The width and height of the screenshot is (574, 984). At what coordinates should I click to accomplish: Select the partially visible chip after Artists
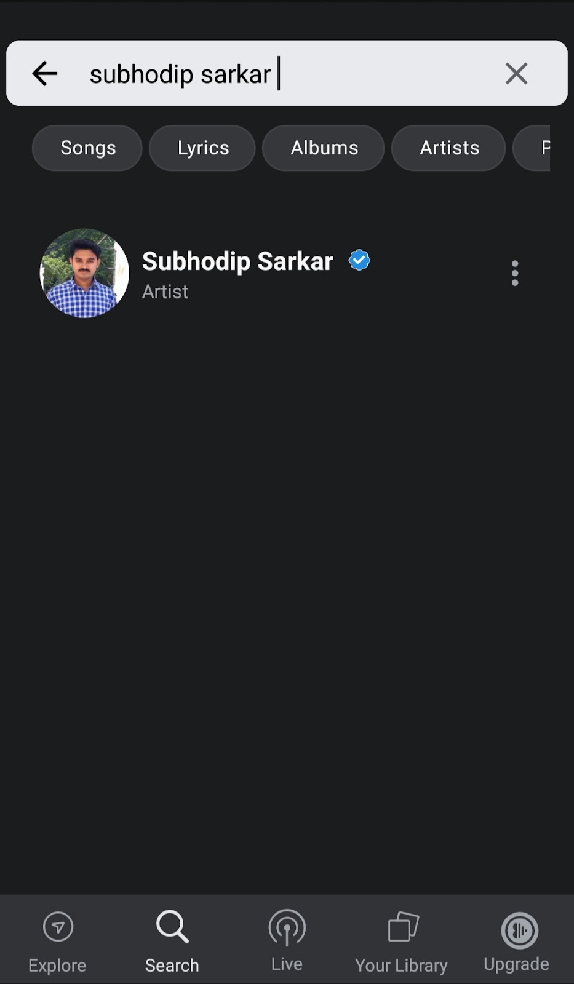click(x=533, y=148)
